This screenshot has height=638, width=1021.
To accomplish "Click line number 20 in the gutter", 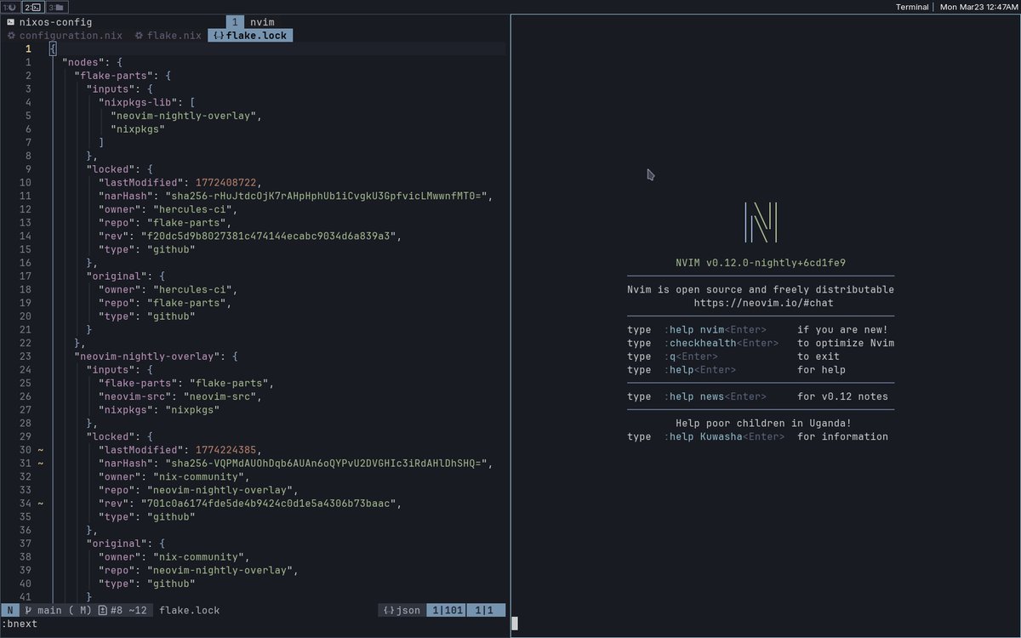I will click(x=25, y=316).
